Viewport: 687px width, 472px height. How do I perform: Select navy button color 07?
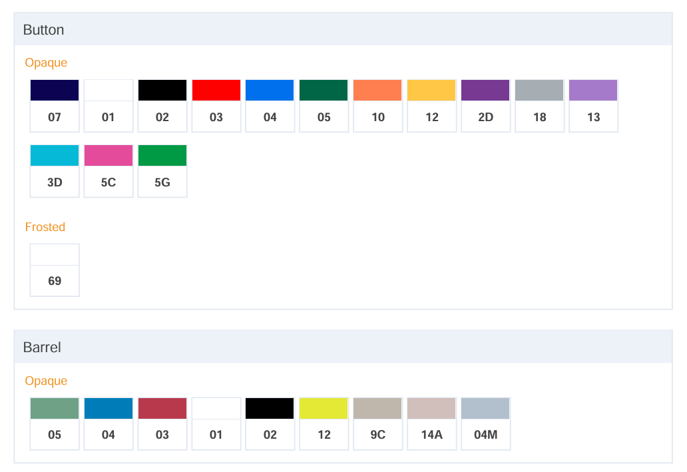[55, 105]
